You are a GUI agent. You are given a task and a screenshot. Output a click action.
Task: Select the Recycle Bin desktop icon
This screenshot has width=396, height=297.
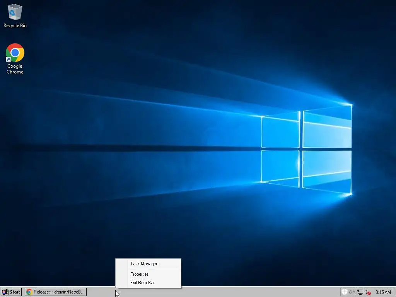15,15
